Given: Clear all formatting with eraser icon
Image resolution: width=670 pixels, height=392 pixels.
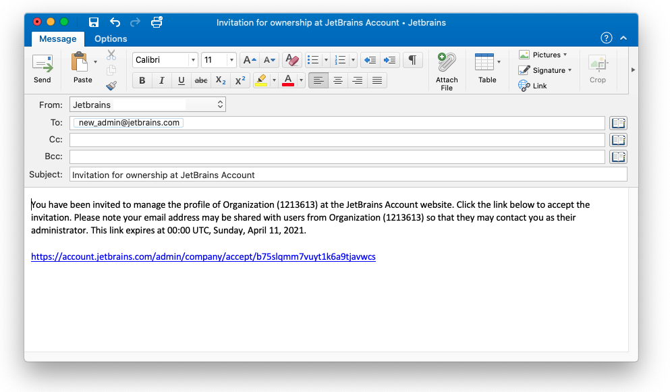Looking at the screenshot, I should pyautogui.click(x=292, y=60).
